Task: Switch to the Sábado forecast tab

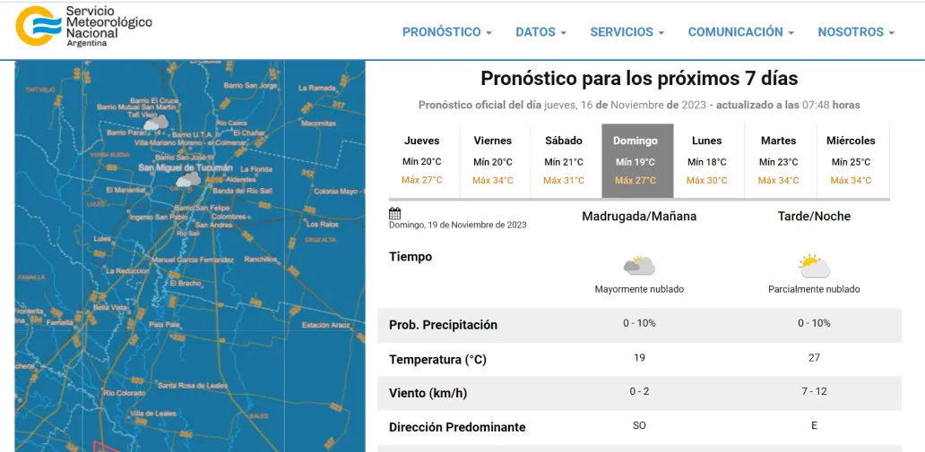Action: [564, 161]
